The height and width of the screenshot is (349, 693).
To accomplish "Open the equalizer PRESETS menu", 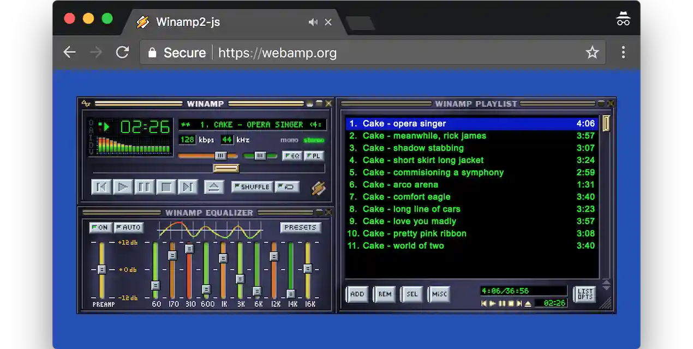I will click(301, 227).
